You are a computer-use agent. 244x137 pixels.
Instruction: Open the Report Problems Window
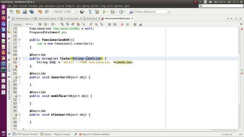click(x=95, y=134)
